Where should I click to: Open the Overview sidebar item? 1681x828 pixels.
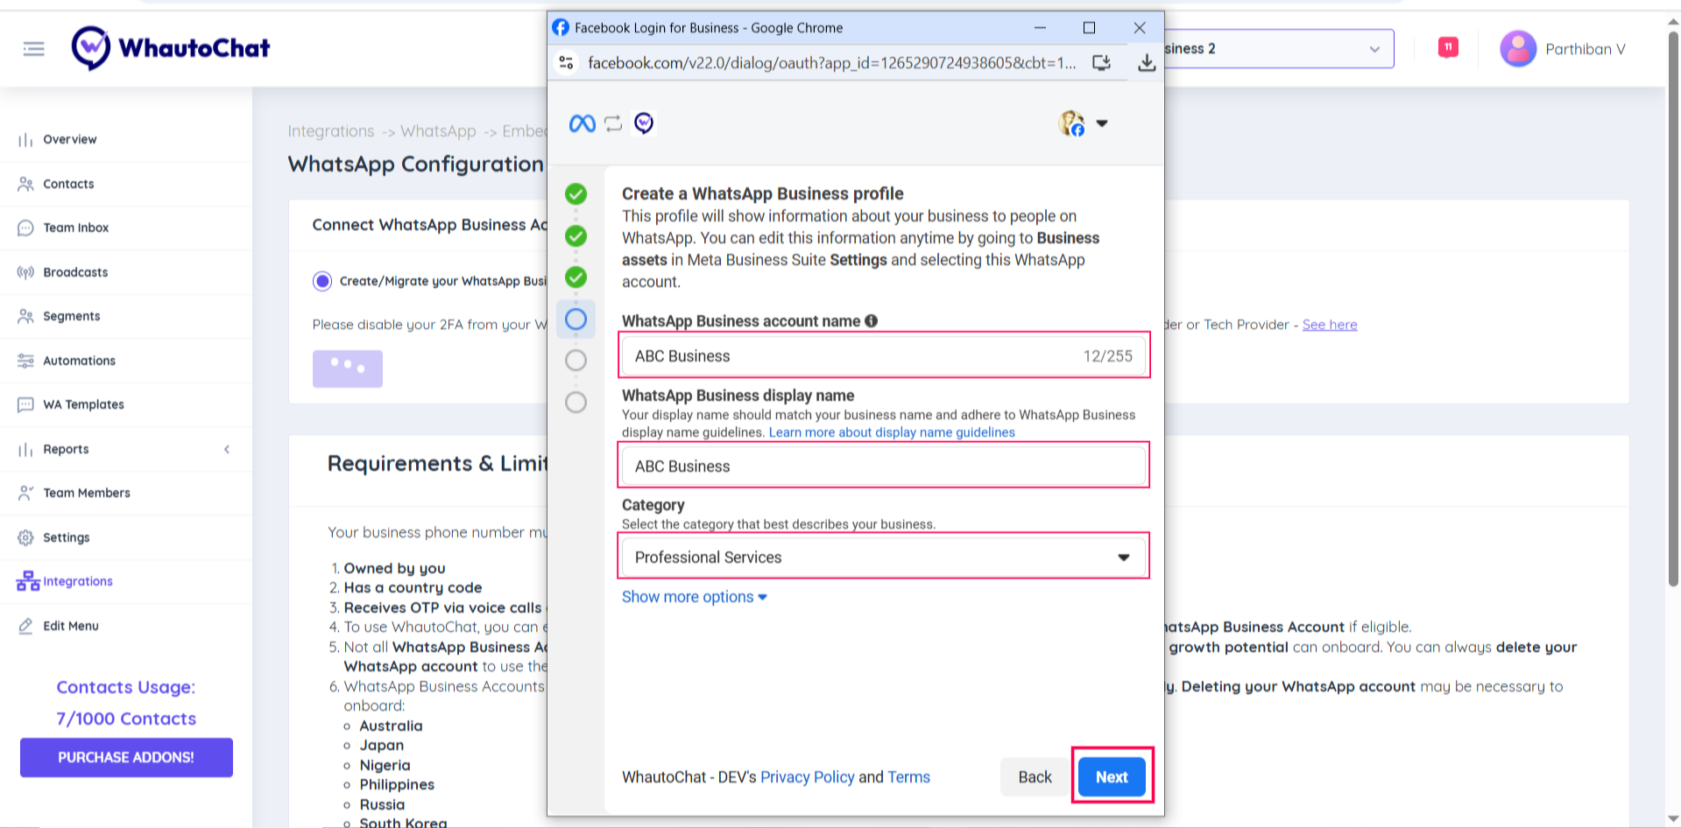click(70, 139)
